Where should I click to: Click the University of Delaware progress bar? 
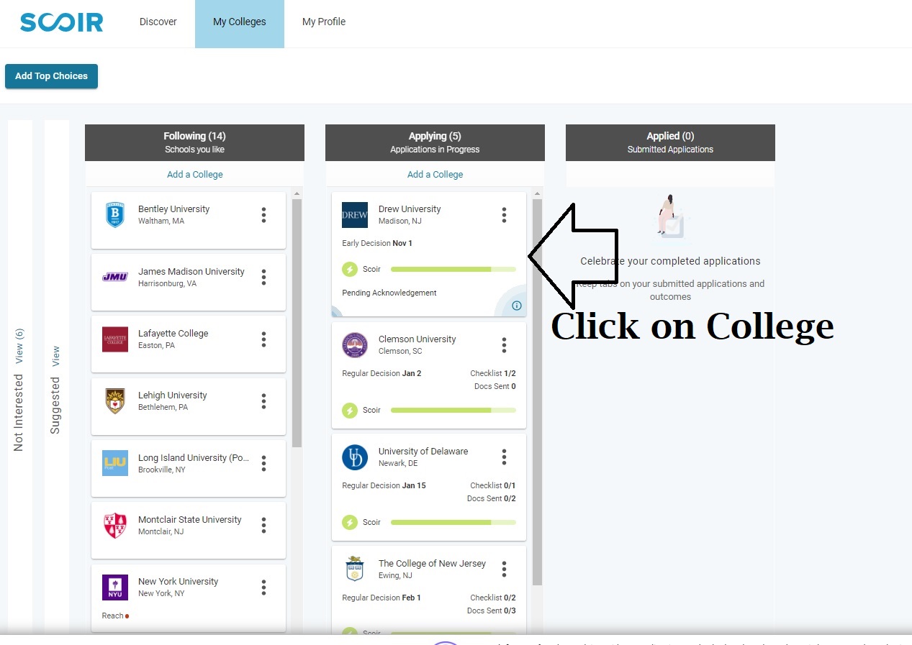453,523
